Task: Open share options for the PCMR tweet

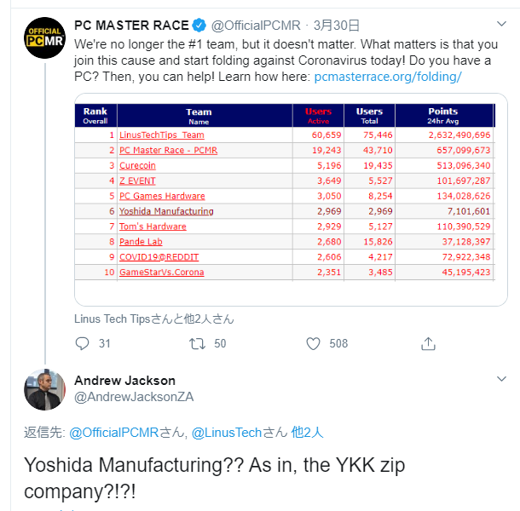Action: 428,344
